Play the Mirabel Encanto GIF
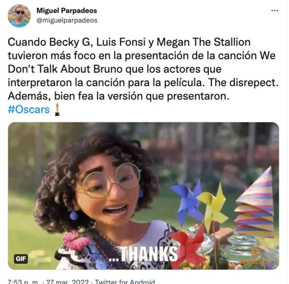 pyautogui.click(x=143, y=196)
